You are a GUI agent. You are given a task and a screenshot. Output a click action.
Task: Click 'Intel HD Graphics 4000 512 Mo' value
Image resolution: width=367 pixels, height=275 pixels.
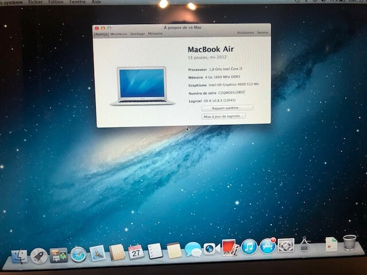(x=233, y=85)
